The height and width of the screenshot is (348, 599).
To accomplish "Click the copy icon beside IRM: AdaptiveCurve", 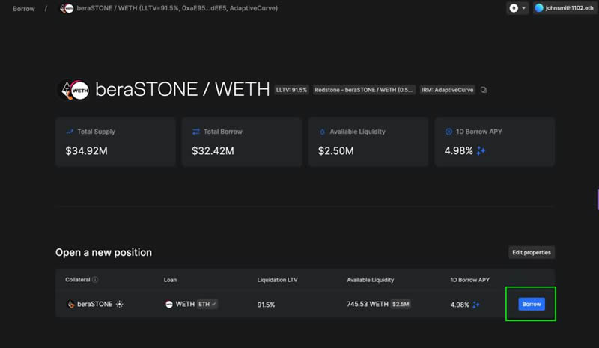I will 484,90.
